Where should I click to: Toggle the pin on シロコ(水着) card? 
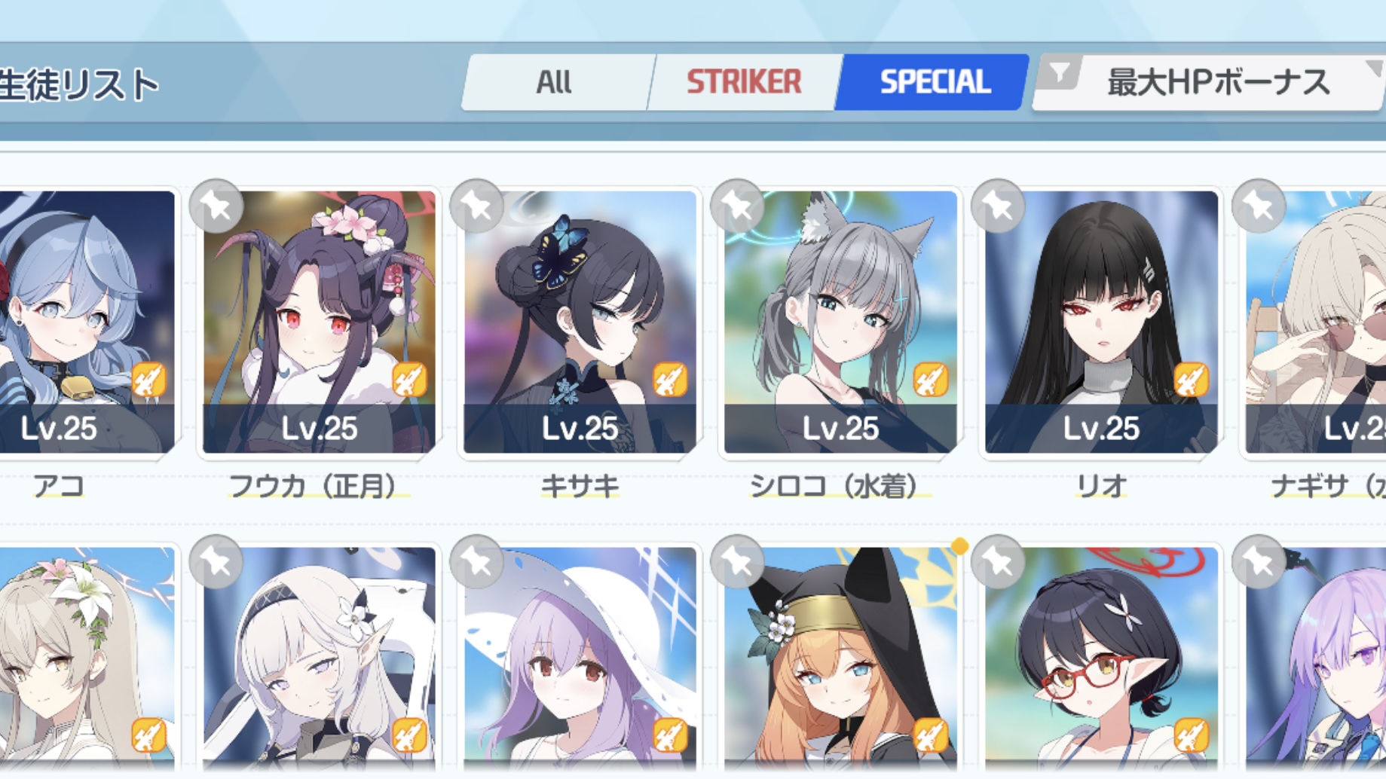737,206
